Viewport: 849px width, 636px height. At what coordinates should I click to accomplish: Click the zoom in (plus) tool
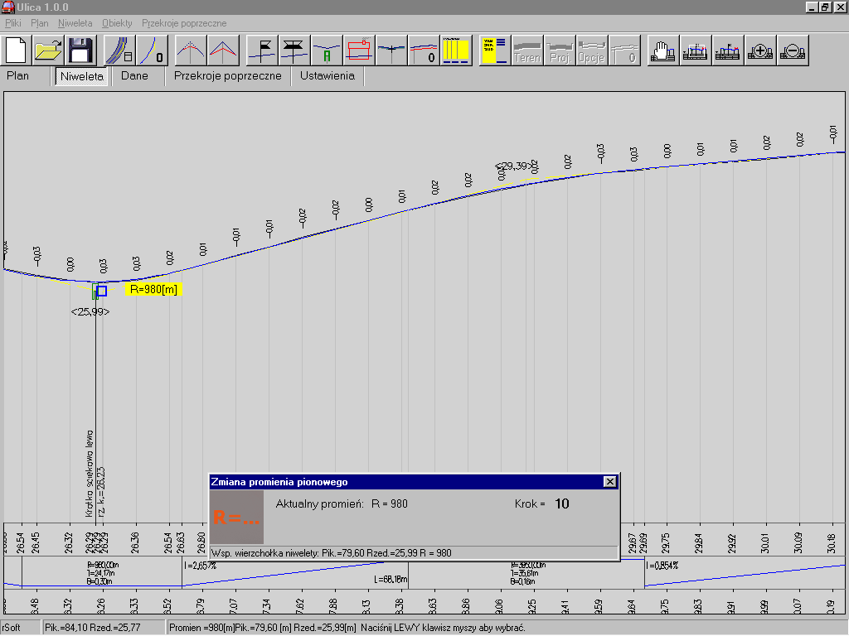tap(760, 51)
